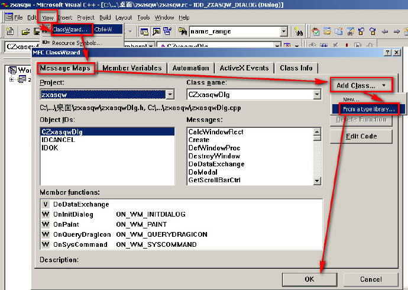The image size is (408, 290).
Task: Expand the workspace tree plus node
Action: pos(11,80)
